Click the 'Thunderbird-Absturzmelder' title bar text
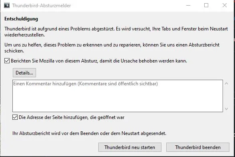235x157 pixels. pos(42,6)
